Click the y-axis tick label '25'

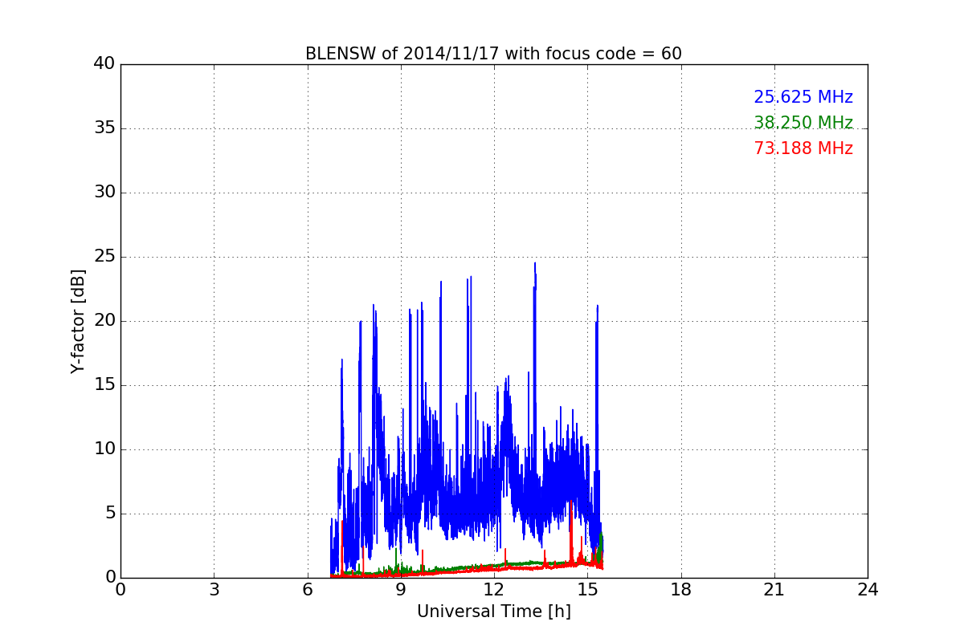click(x=104, y=257)
